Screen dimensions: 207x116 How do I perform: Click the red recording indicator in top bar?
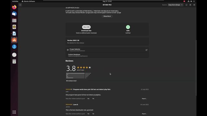tap(184, 1)
